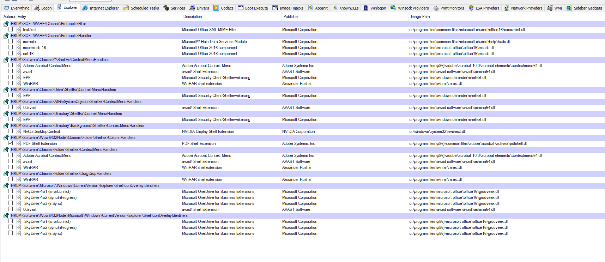Click the NVIDIA Display Shell Extension description

[208, 132]
